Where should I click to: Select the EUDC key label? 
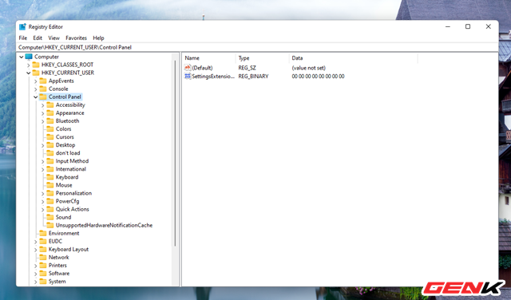pos(55,241)
